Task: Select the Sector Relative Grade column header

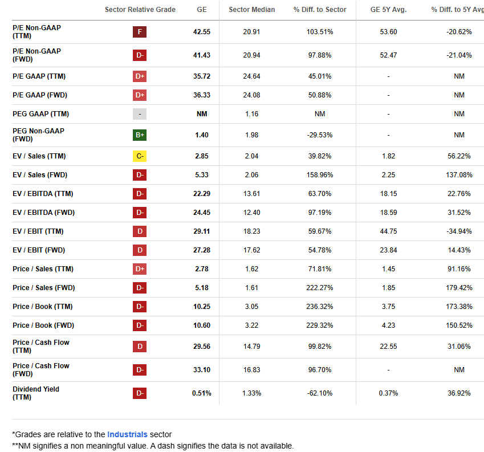Action: click(140, 10)
